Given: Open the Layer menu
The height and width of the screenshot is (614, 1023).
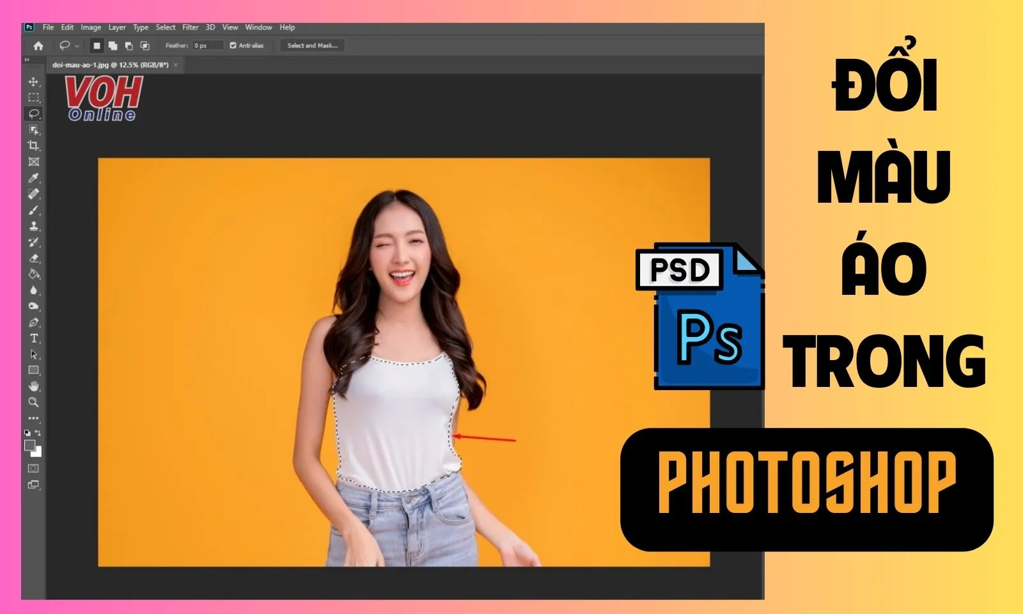Looking at the screenshot, I should 117,28.
